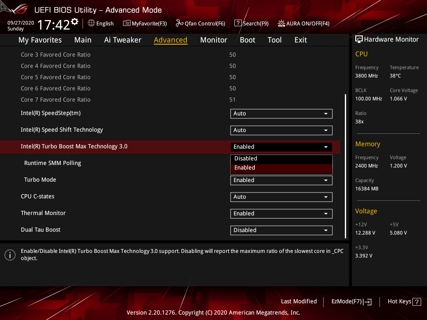This screenshot has height=320, width=427.
Task: Click the Hardware Monitor heading
Action: pos(391,40)
